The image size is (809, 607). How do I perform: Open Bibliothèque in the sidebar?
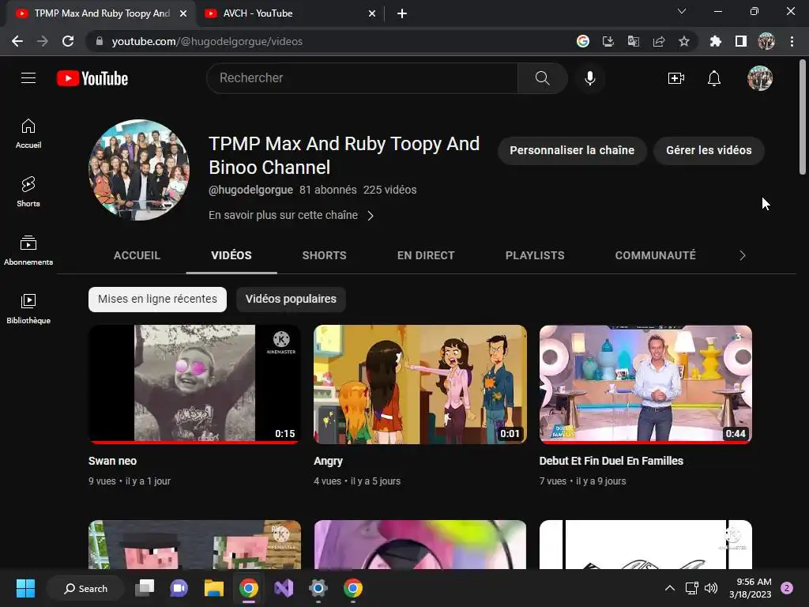click(x=28, y=309)
